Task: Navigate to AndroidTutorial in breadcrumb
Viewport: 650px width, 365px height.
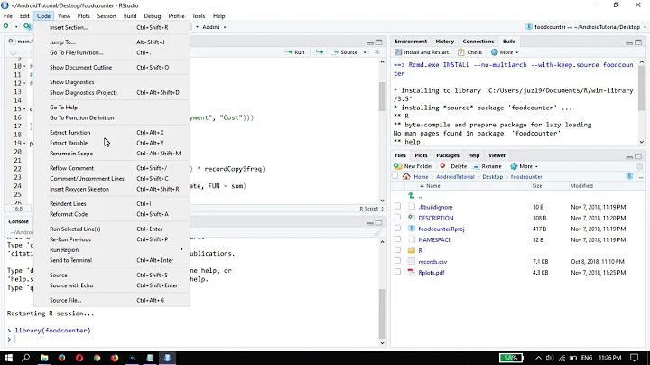Action: coord(455,177)
